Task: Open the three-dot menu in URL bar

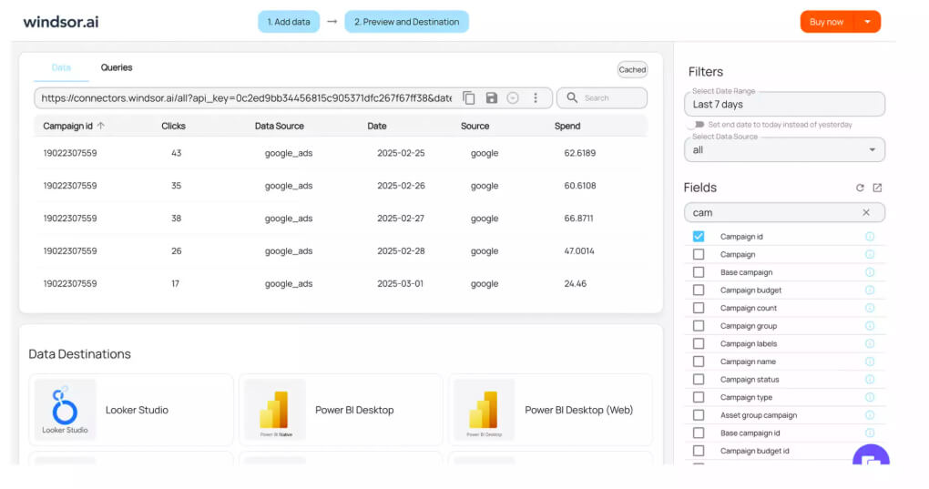Action: (536, 98)
